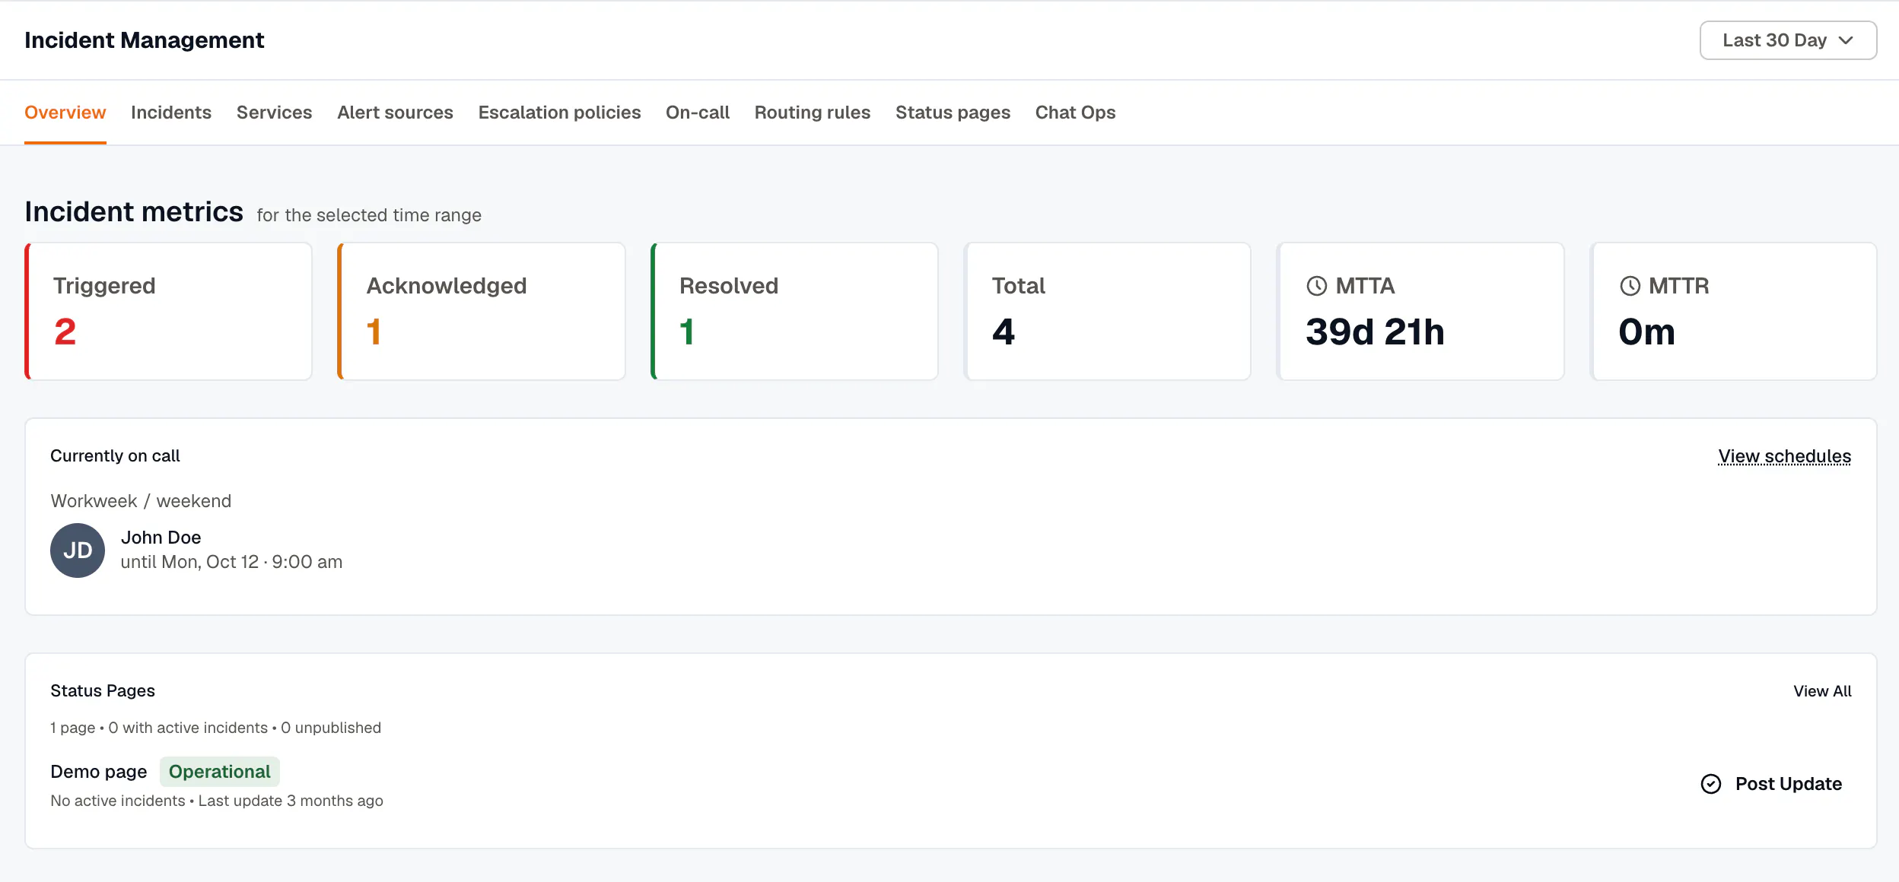Click the View schedules link

(1784, 456)
